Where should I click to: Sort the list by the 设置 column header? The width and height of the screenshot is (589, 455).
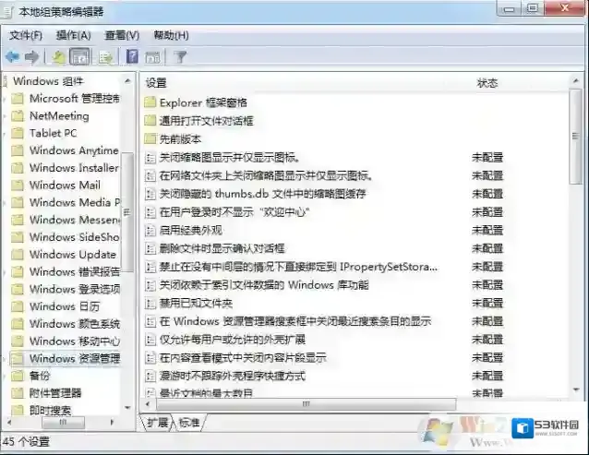(156, 83)
